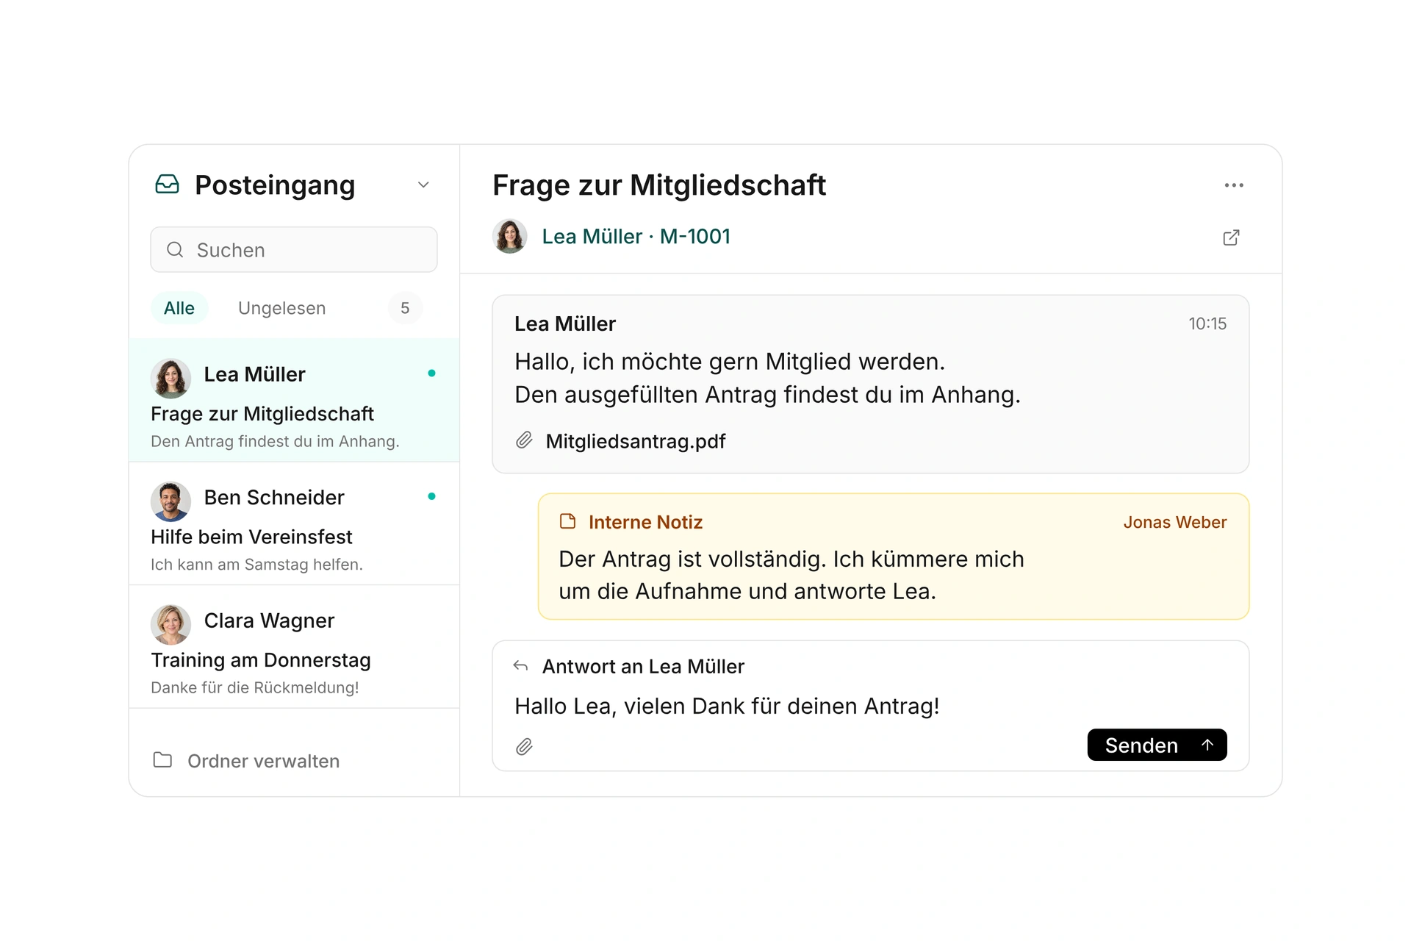Click the unread count badge 5
Image resolution: width=1411 pixels, height=941 pixels.
pyautogui.click(x=405, y=308)
